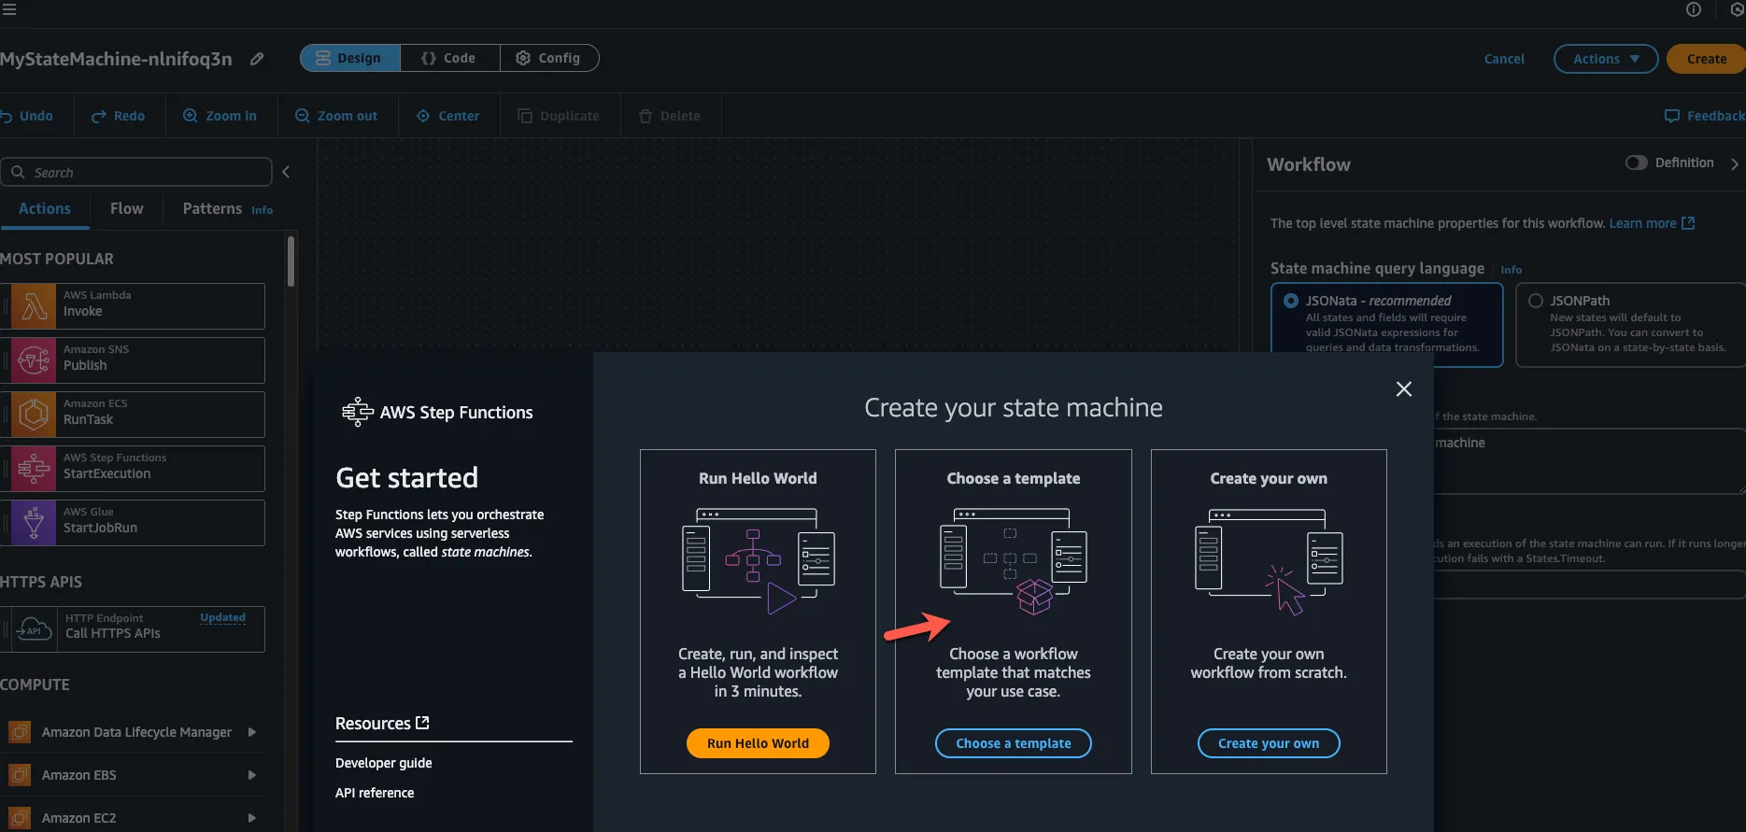Open the Developer guide link

pos(384,763)
